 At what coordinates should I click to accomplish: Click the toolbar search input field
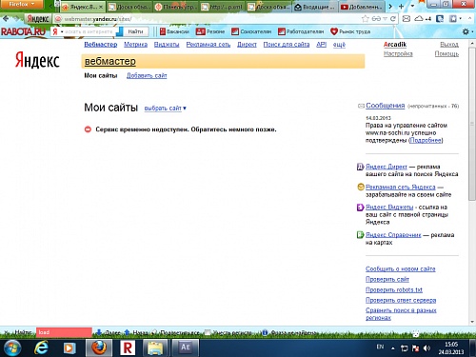click(x=89, y=31)
